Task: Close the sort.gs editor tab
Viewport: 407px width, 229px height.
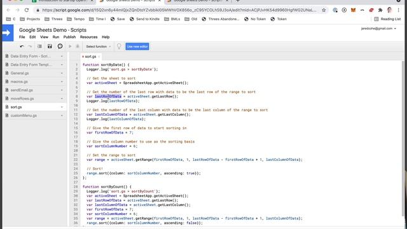Action: click(99, 57)
